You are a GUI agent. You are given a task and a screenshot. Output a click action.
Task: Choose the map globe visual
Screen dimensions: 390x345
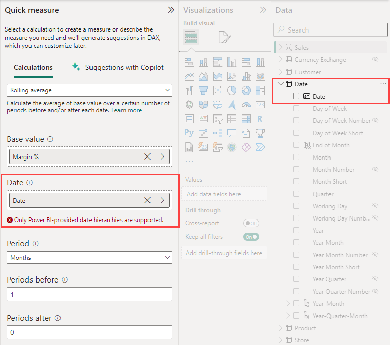pos(189,105)
